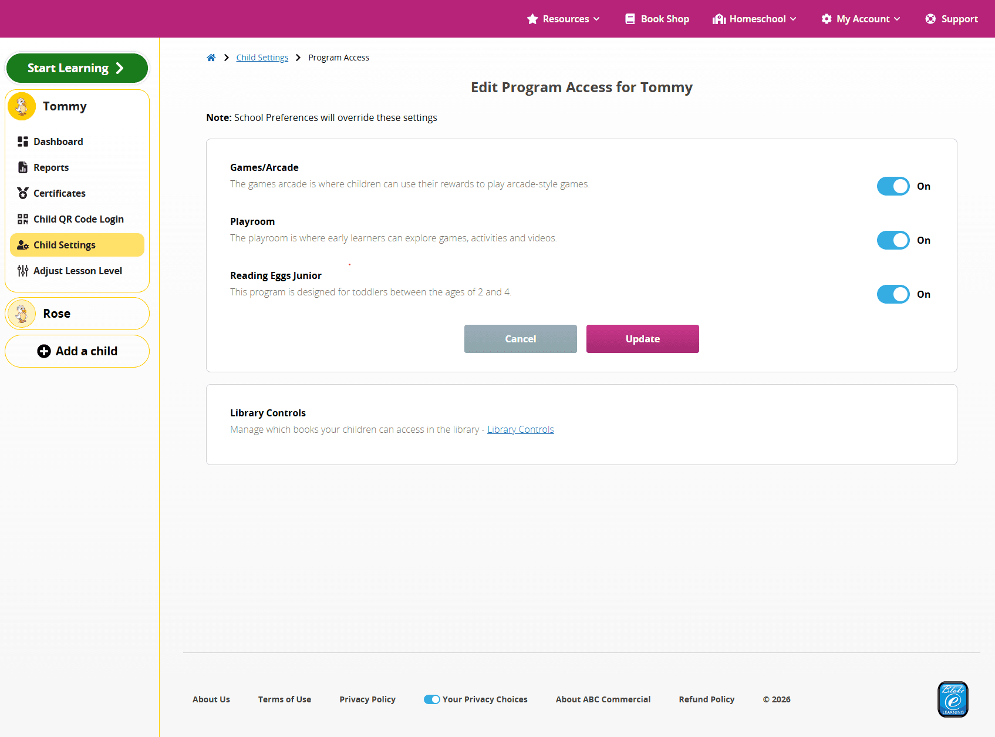Click the Reports document icon

coord(23,167)
